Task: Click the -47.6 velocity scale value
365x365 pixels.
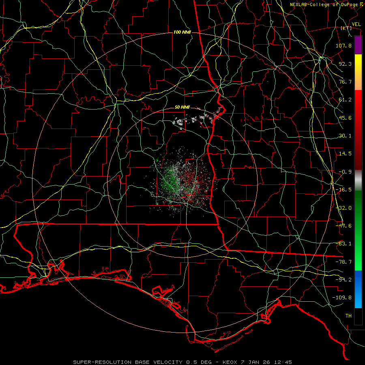Action: pos(344,226)
